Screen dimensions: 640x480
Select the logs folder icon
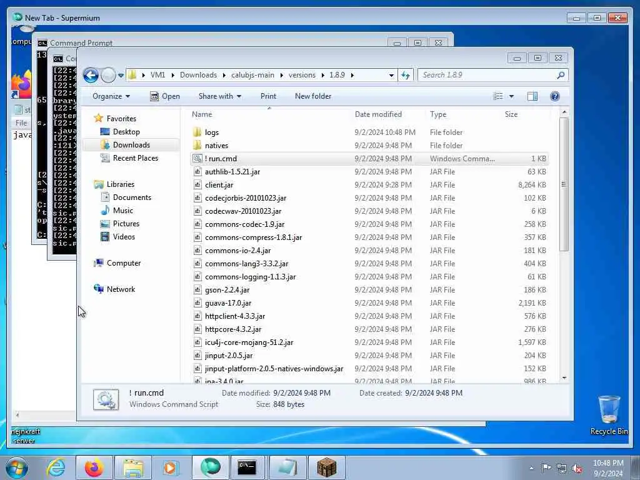197,132
